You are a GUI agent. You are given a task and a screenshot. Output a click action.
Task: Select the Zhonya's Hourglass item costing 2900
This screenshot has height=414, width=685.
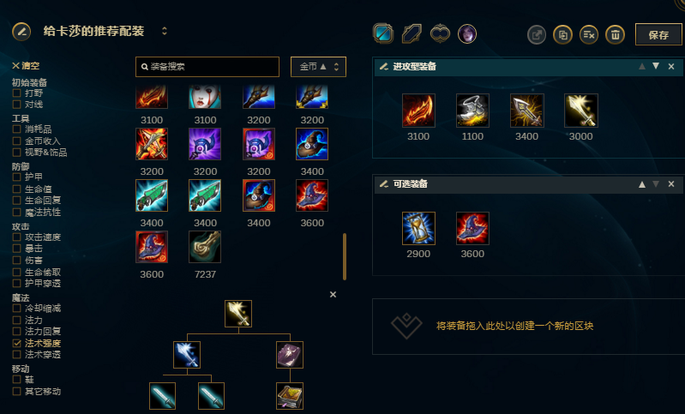click(418, 228)
